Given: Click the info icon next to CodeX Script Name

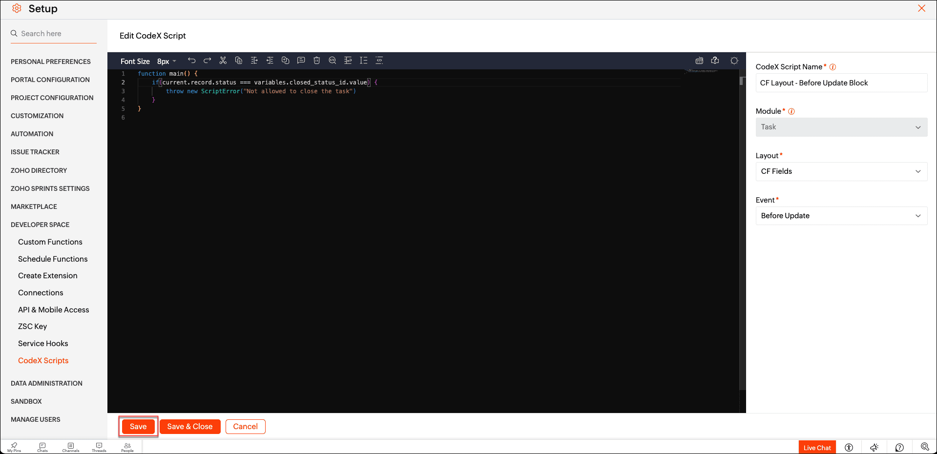Looking at the screenshot, I should click(x=833, y=67).
